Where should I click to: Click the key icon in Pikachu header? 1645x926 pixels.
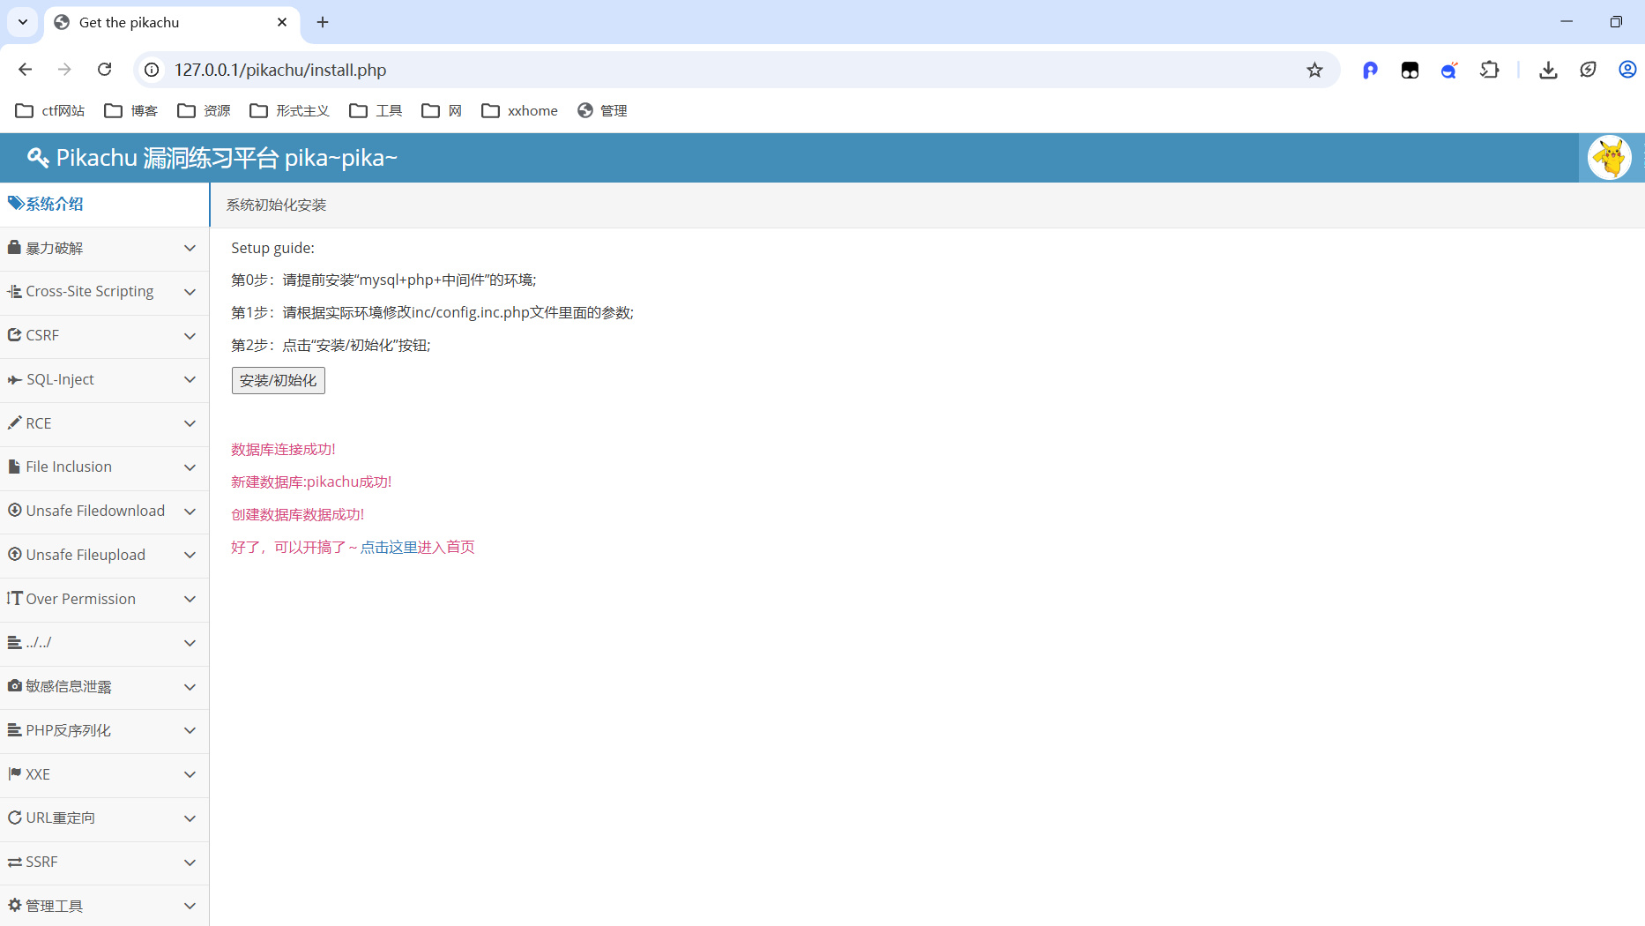(x=38, y=158)
